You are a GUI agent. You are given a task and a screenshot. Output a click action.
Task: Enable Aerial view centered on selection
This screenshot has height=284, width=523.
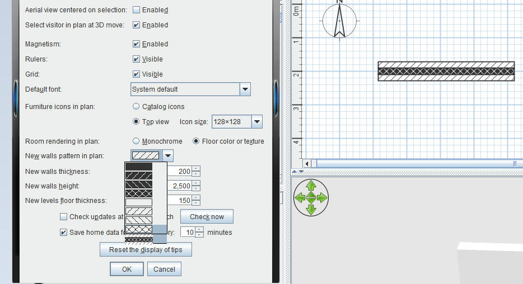[x=136, y=10]
